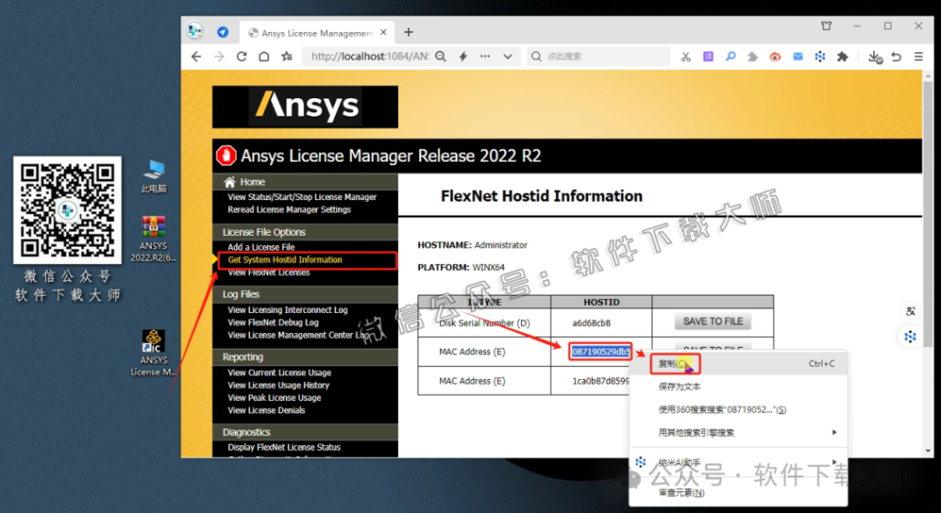Open View Current License Usage
941x513 pixels.
click(279, 373)
